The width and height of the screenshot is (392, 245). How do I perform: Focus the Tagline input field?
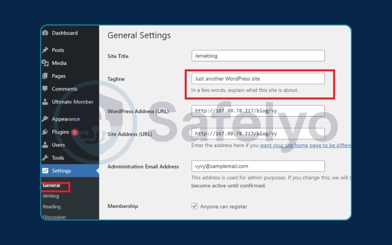[258, 78]
